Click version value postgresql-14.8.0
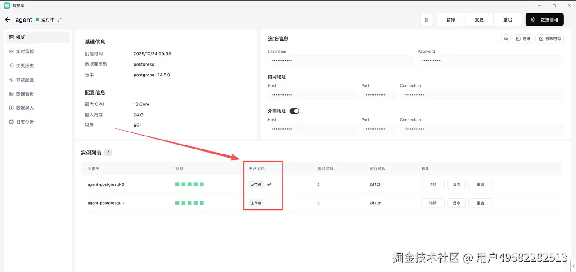The height and width of the screenshot is (272, 576). (x=152, y=75)
